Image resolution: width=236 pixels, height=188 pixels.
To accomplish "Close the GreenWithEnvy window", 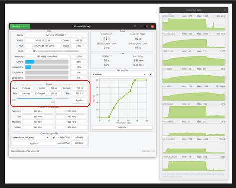I will (152, 26).
